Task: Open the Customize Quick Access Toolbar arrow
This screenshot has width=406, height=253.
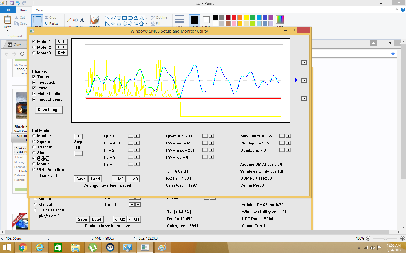Action: coord(29,4)
